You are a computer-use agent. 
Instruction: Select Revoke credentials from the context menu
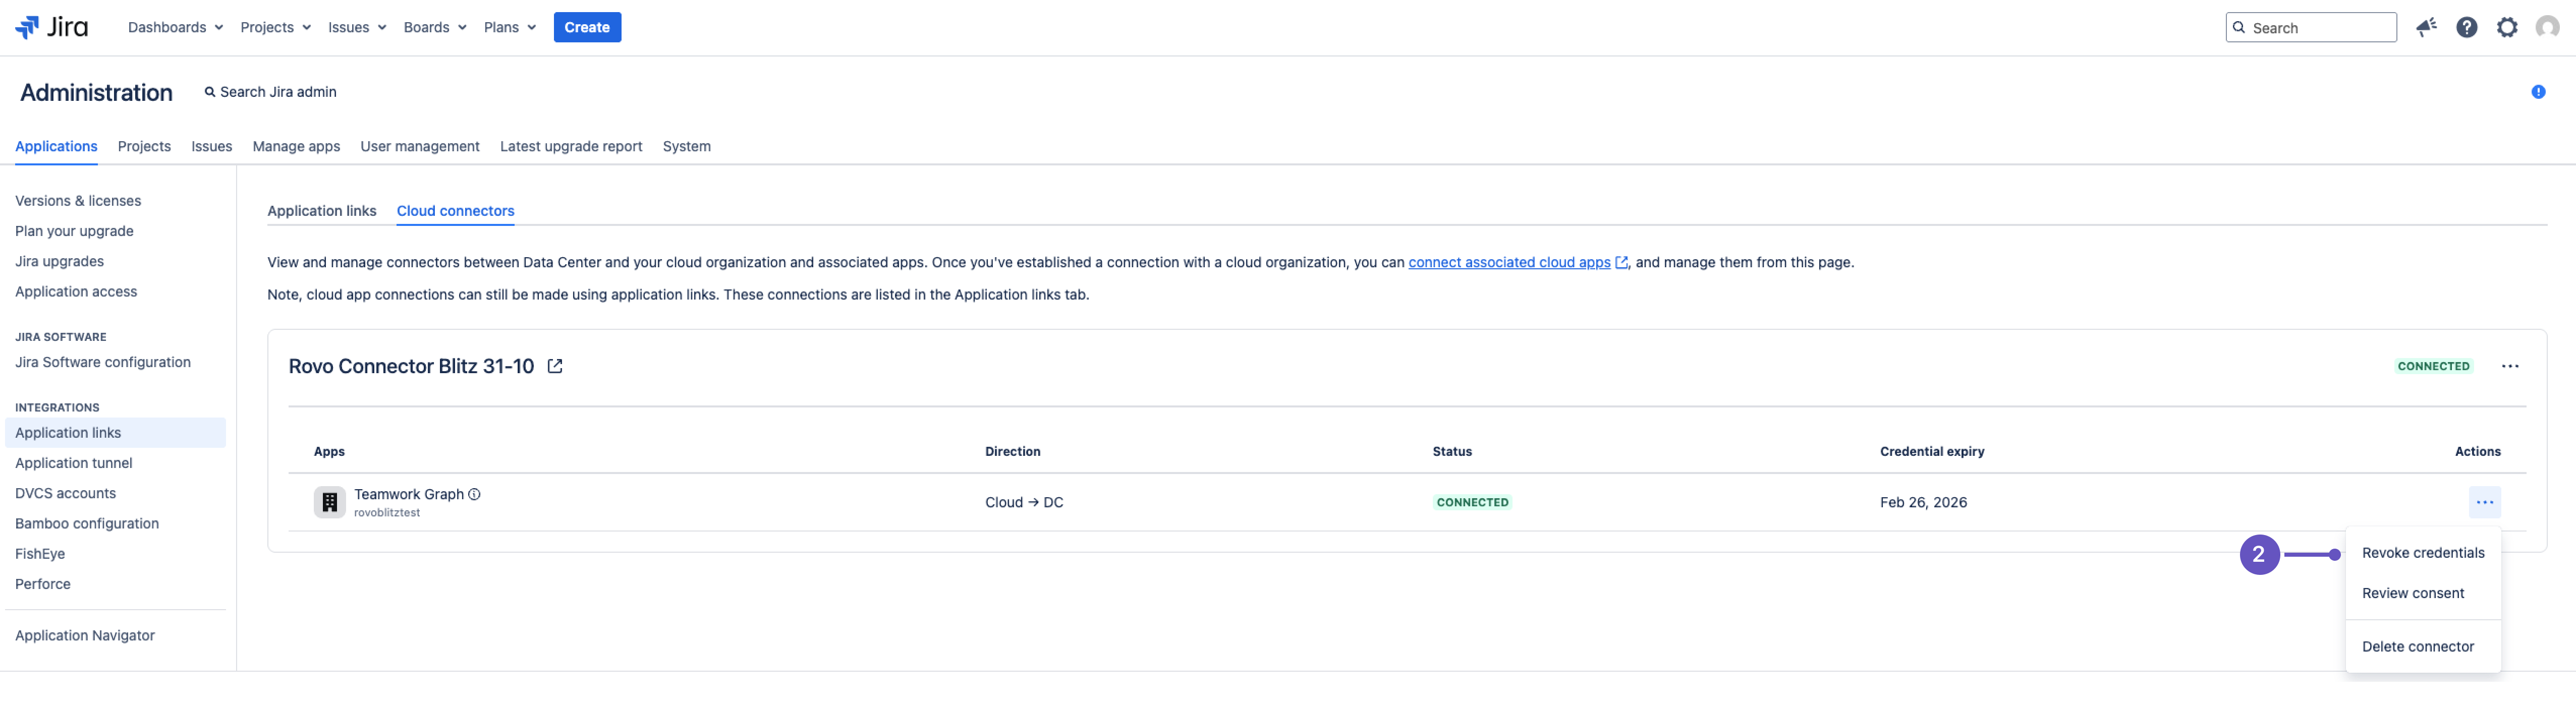(x=2423, y=552)
